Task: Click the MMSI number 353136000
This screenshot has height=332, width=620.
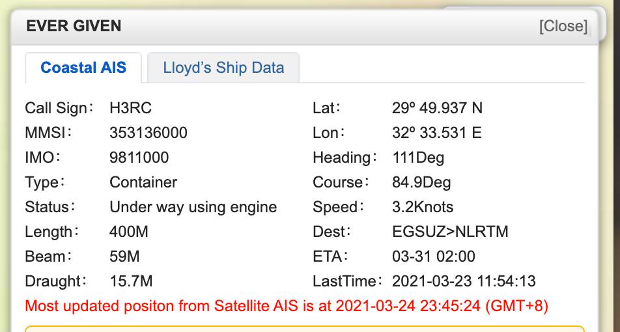Action: tap(148, 133)
